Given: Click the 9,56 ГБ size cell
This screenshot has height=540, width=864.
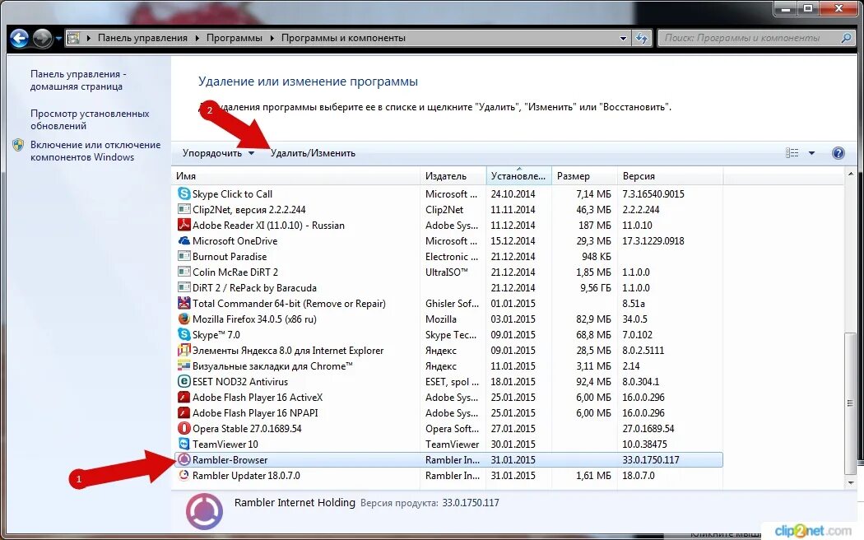Looking at the screenshot, I should [x=595, y=287].
